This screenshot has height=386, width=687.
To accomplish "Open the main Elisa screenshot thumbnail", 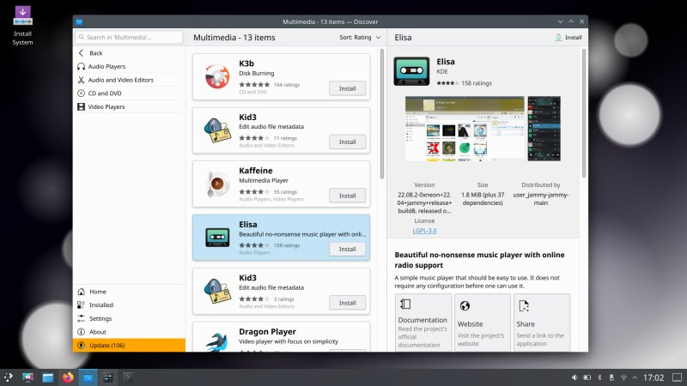I will [465, 129].
